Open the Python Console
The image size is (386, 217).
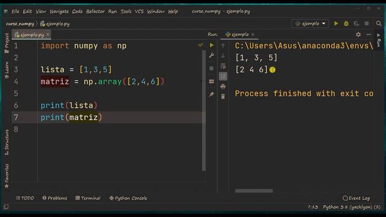pyautogui.click(x=128, y=198)
